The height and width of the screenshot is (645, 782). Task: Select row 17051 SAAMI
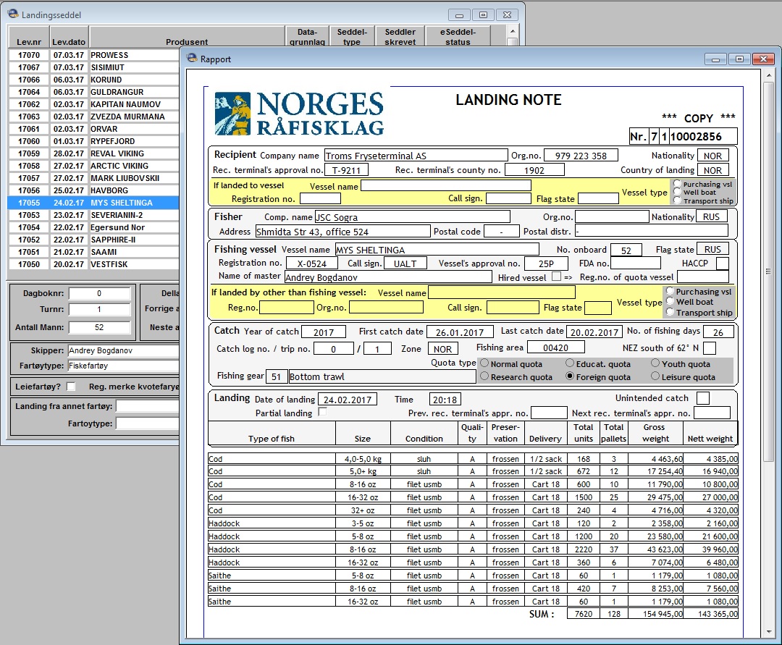click(x=93, y=252)
